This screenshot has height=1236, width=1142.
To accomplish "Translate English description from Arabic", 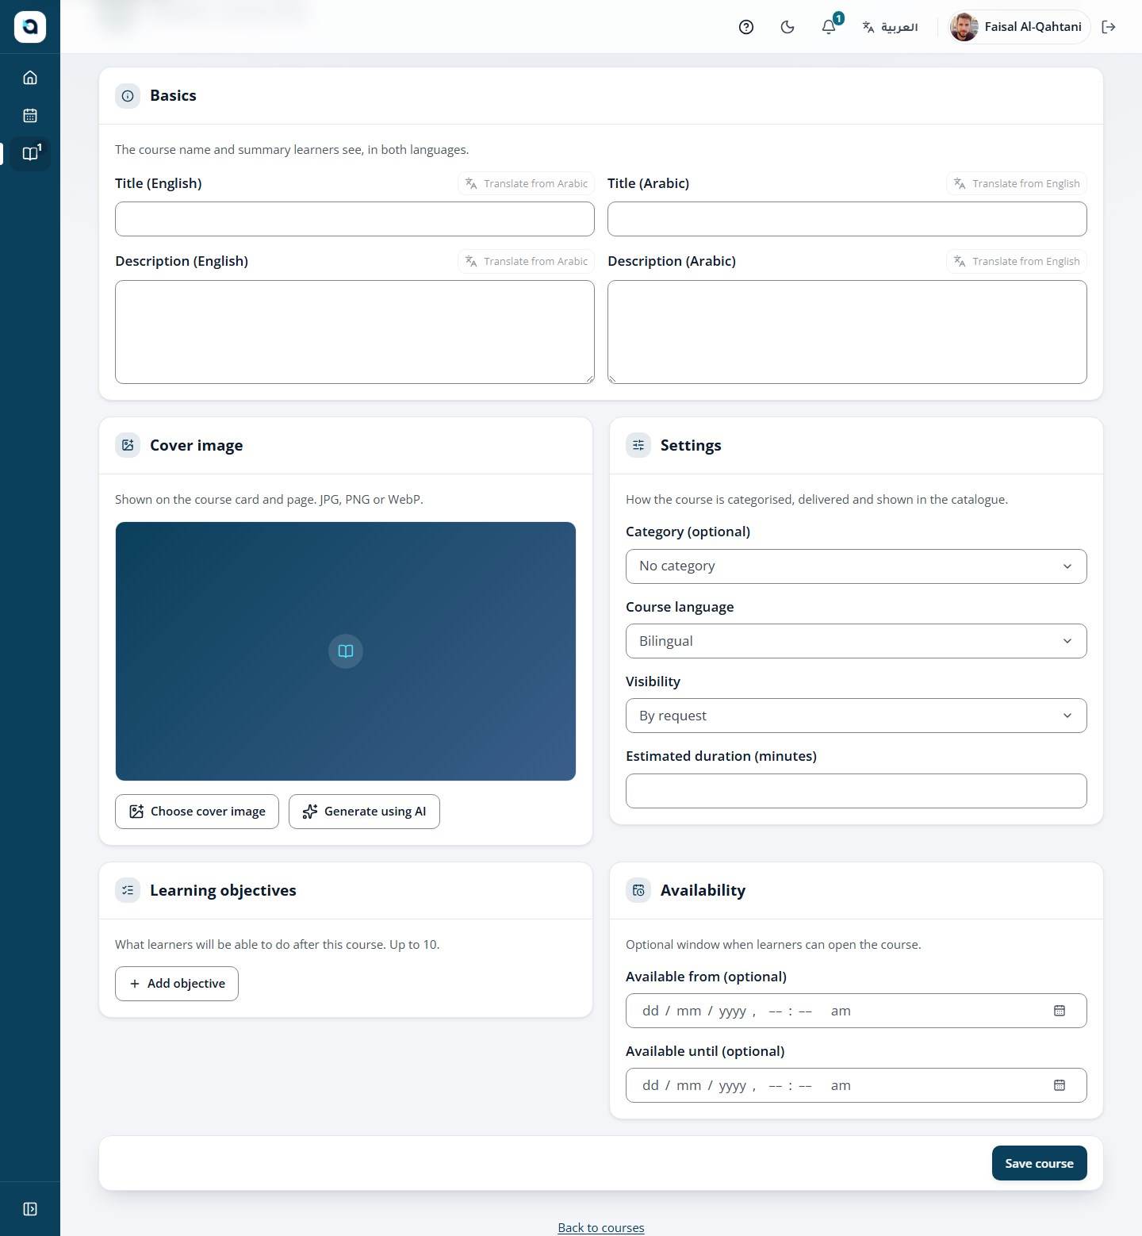I will tap(527, 261).
